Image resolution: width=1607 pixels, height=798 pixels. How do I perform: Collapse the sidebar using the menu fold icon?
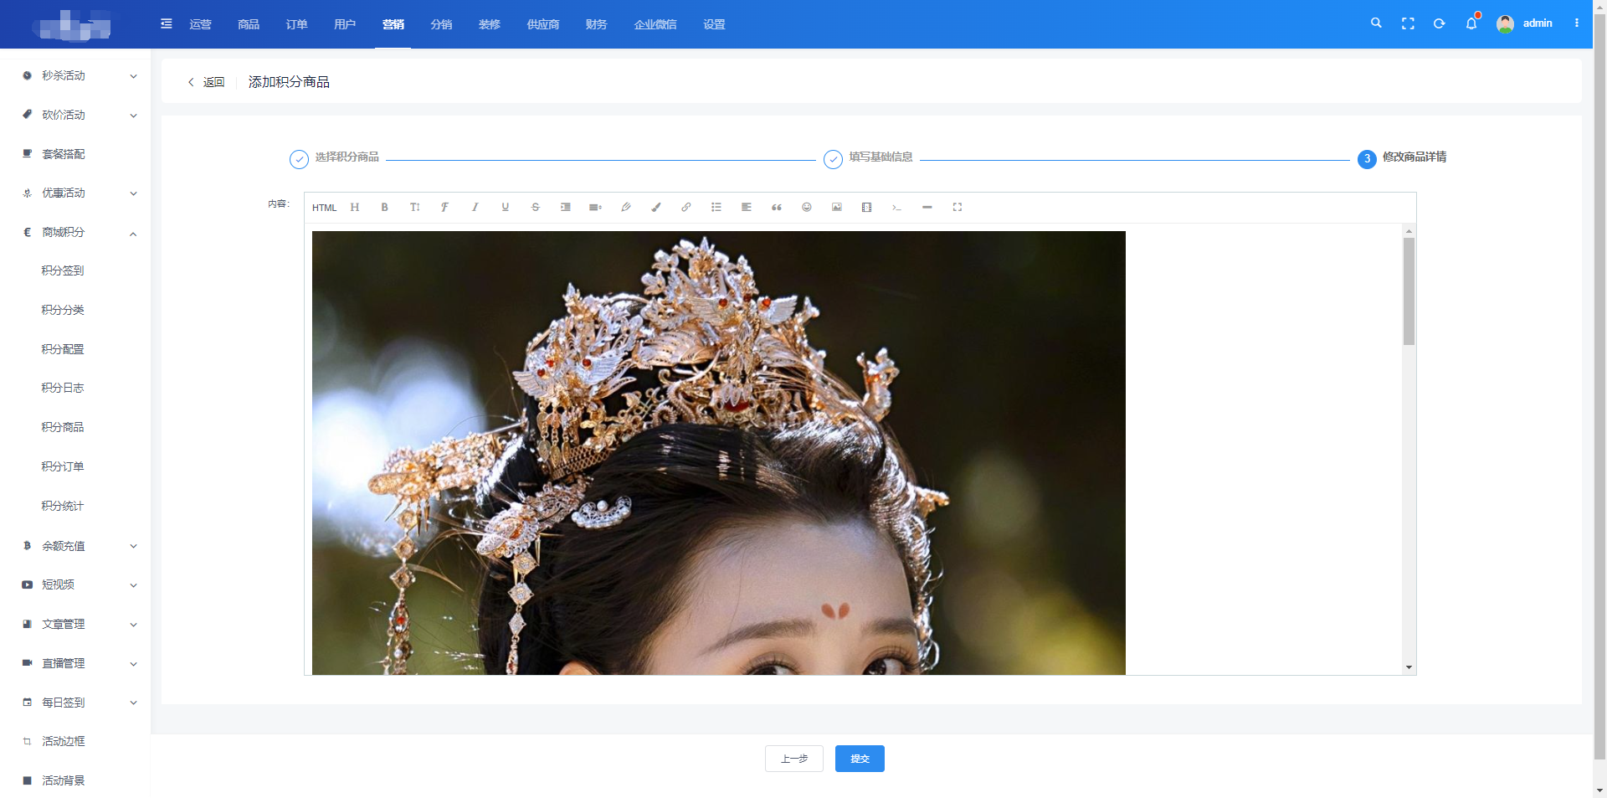(x=167, y=23)
